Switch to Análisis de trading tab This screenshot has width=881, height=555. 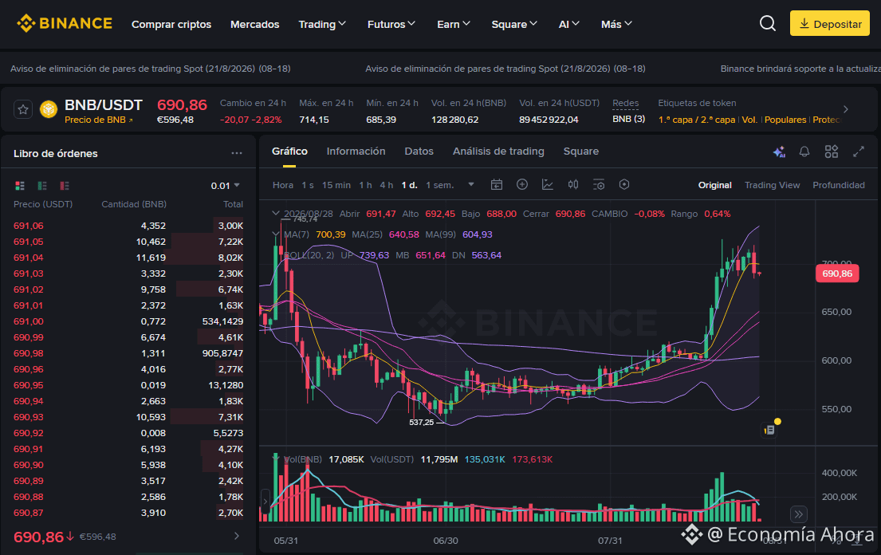tap(498, 151)
